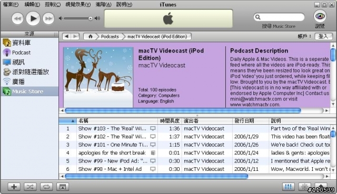Play the current track
Screen dimensions: 337x194
pos(33,18)
